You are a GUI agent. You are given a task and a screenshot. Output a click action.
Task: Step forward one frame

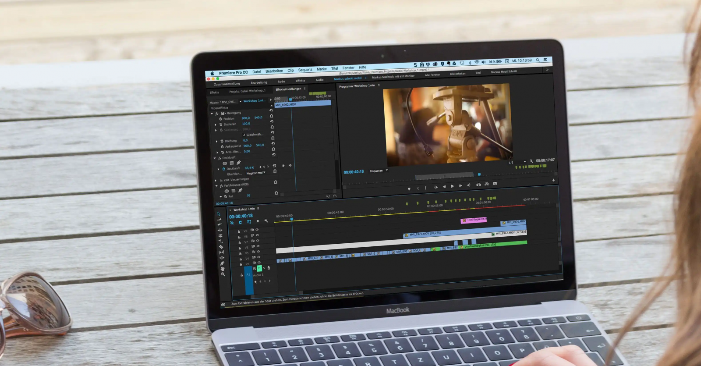click(x=460, y=185)
